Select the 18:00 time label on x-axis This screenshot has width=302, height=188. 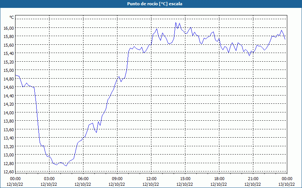tap(219, 179)
